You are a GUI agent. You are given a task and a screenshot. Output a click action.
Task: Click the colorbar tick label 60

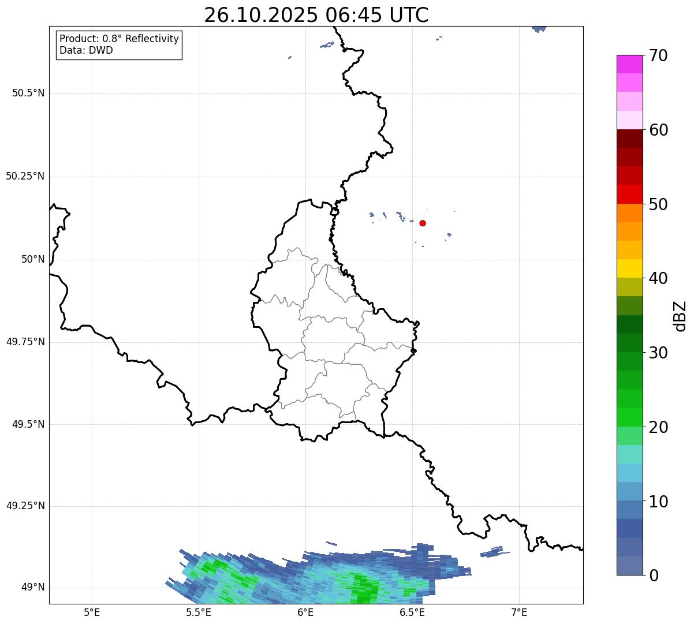(x=658, y=130)
